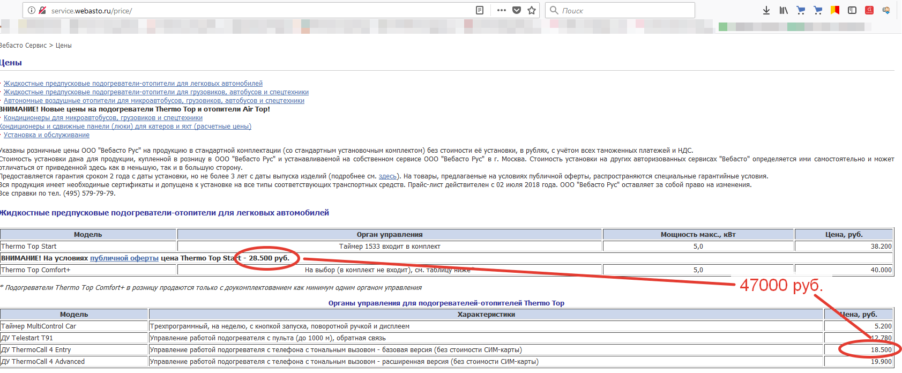
Task: Click the yellow-red bookmark extension icon
Action: 835,10
